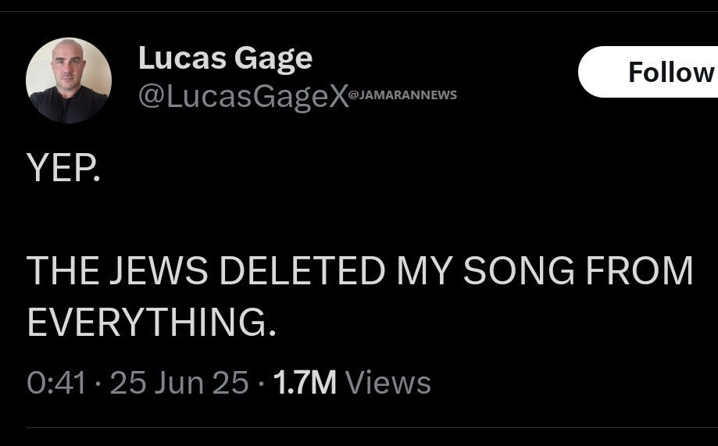Image resolution: width=718 pixels, height=446 pixels.
Task: Click the word EVERYTHING. in the post
Action: 152,322
